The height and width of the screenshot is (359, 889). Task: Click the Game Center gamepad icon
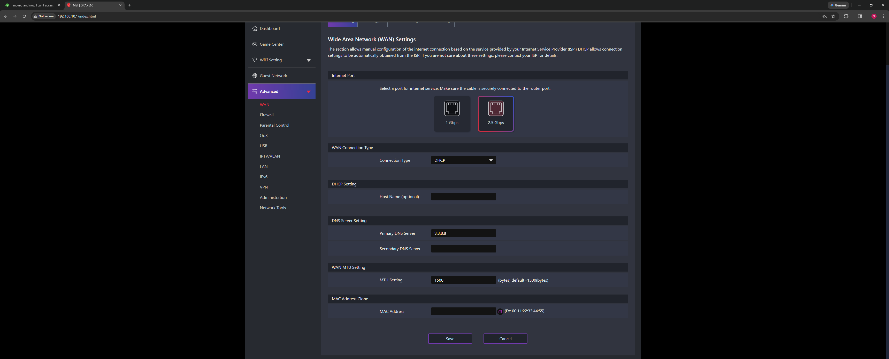pyautogui.click(x=255, y=44)
